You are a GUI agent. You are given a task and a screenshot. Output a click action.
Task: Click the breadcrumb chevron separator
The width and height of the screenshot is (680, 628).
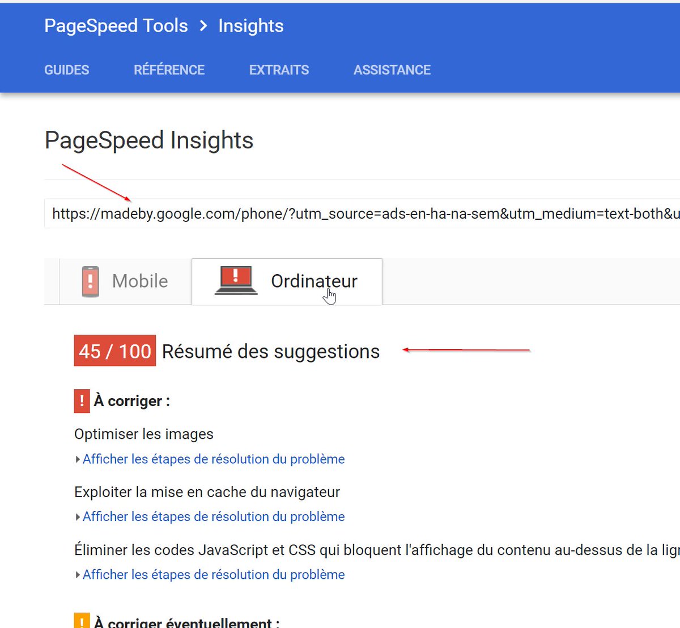(x=203, y=25)
